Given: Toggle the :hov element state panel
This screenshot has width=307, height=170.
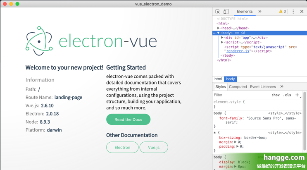Looking at the screenshot, I should tap(276, 95).
